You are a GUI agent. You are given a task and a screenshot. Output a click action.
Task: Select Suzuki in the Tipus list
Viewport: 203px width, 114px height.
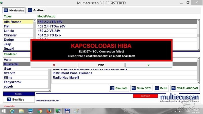coord(17,49)
